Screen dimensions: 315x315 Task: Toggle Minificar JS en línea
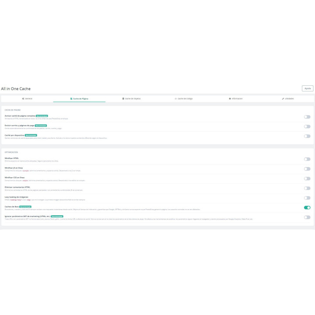pyautogui.click(x=307, y=169)
